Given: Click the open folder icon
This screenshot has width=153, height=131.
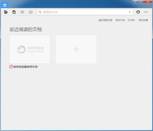Looking at the screenshot, I should [6, 12].
